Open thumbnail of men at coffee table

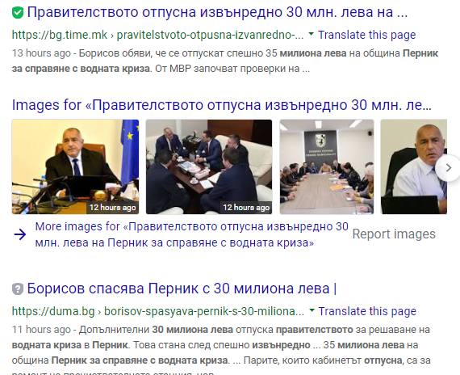[209, 166]
